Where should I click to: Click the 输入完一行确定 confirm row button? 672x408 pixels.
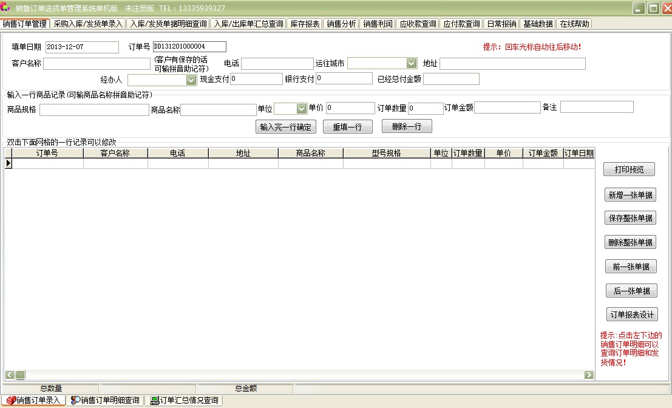tap(285, 126)
